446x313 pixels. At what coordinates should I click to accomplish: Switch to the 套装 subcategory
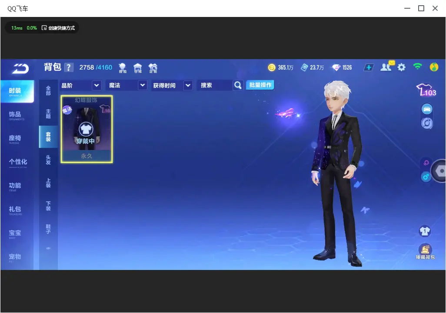pyautogui.click(x=48, y=137)
